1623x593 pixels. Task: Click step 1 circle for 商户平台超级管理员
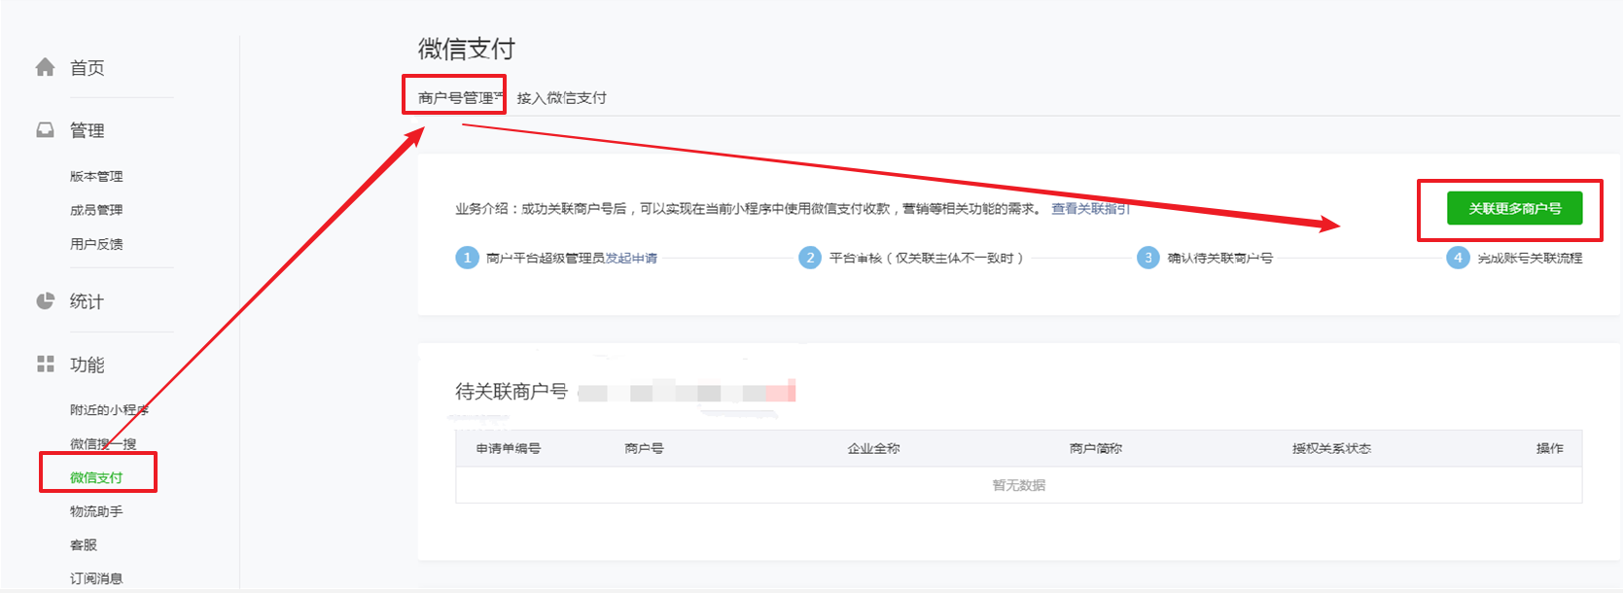(467, 258)
